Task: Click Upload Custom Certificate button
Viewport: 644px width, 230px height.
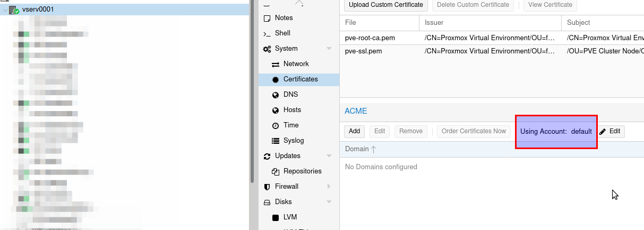Action: (385, 5)
